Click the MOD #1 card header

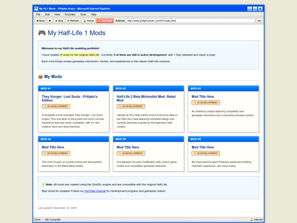point(74,89)
